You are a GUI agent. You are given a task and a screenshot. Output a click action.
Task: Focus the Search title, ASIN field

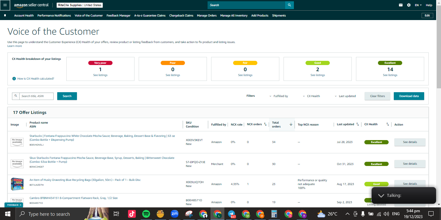point(36,96)
